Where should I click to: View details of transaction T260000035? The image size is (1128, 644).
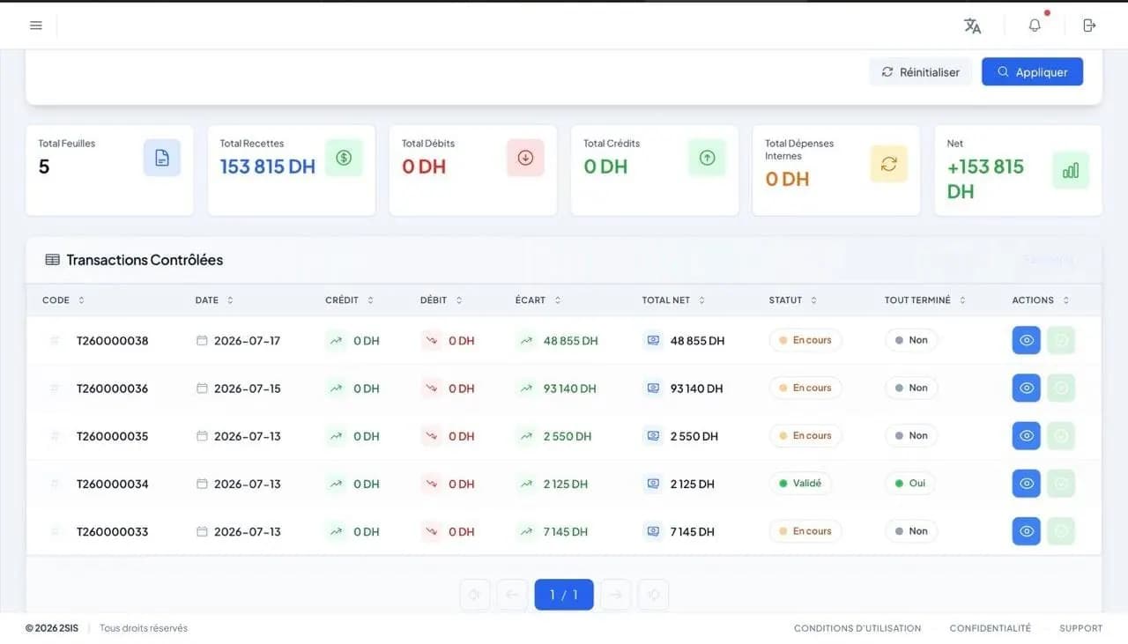[x=1026, y=435]
